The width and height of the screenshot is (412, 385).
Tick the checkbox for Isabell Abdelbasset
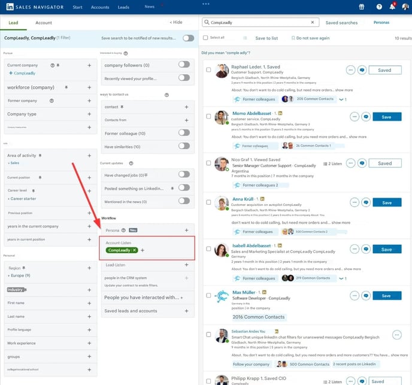208,249
